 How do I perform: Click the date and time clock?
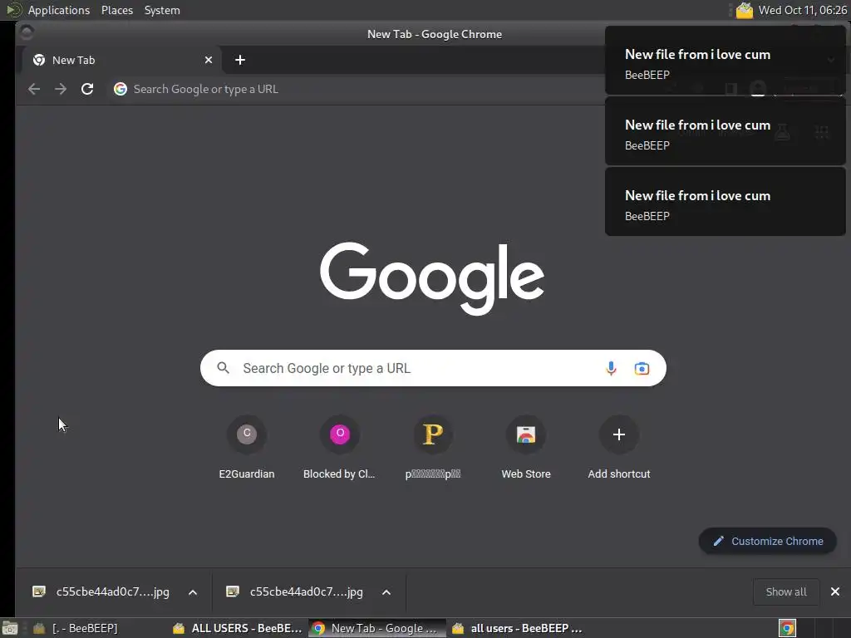pyautogui.click(x=802, y=10)
